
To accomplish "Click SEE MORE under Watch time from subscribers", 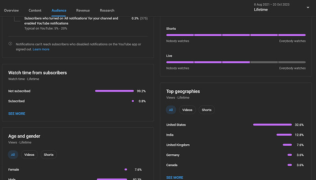I will point(17,114).
